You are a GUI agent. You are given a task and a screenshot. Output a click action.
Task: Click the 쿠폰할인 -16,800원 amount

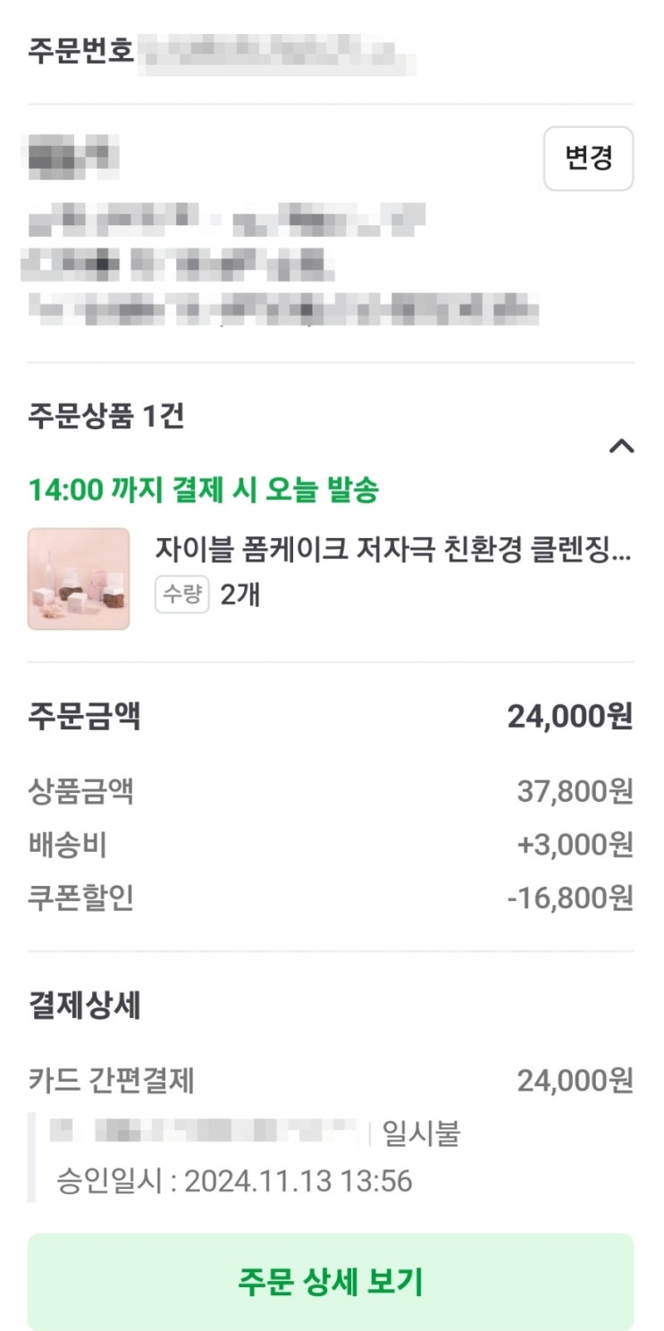[570, 898]
